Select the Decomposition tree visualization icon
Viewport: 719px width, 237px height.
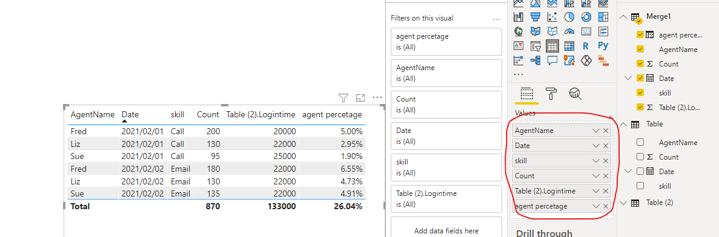535,60
